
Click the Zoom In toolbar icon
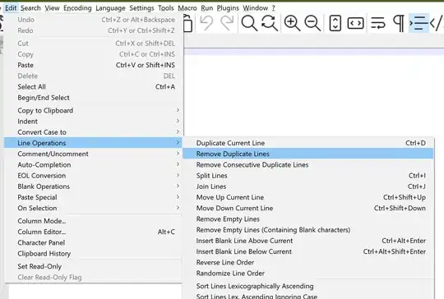[x=292, y=23]
